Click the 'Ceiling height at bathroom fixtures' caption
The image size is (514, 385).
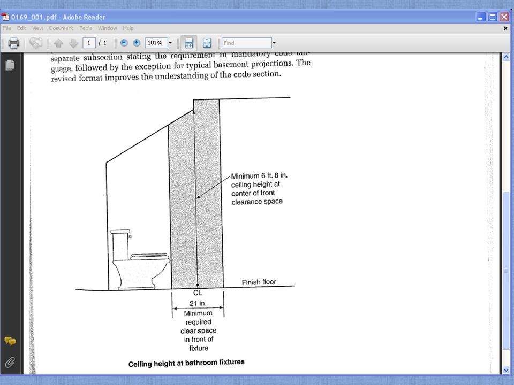[x=186, y=363]
